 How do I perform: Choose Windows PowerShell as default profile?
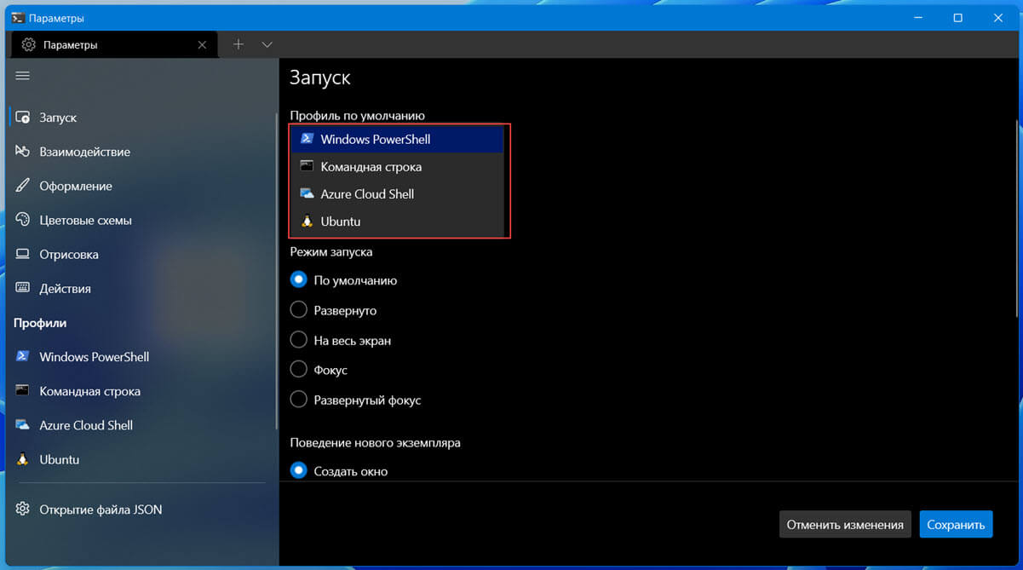coord(398,139)
